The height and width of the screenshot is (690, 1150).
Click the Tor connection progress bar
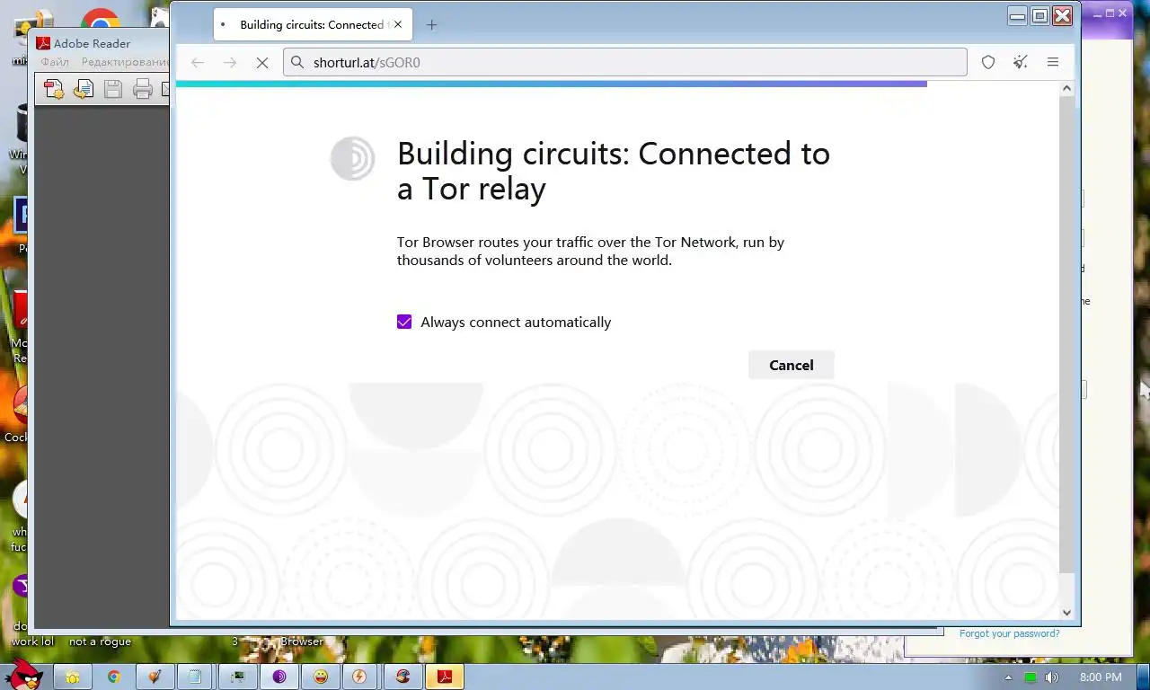(x=552, y=84)
